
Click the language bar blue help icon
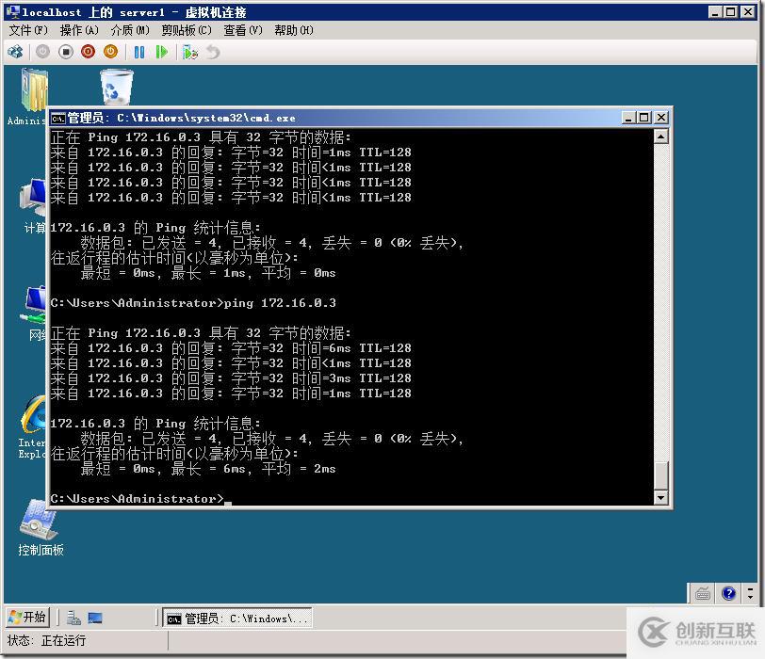(729, 593)
